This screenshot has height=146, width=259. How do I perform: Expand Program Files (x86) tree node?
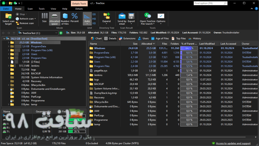click(9, 50)
